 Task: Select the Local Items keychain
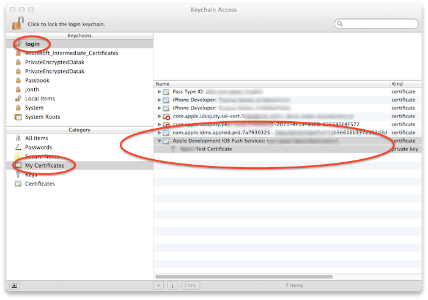40,99
